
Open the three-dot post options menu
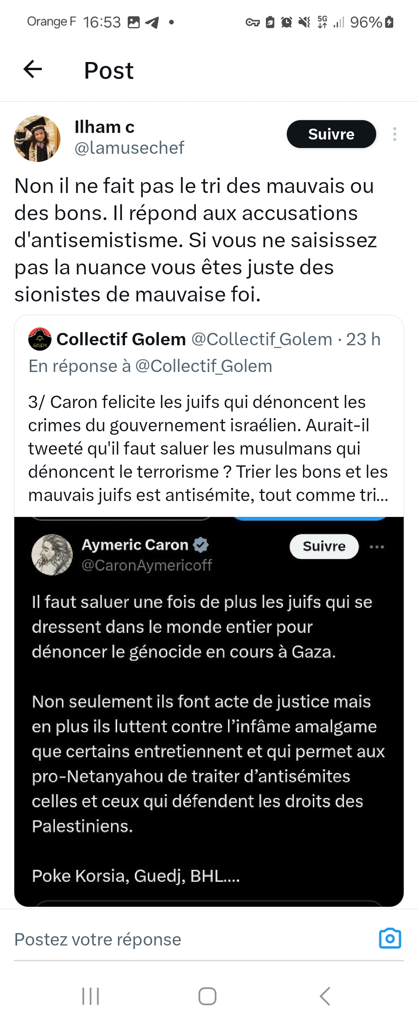pos(394,134)
